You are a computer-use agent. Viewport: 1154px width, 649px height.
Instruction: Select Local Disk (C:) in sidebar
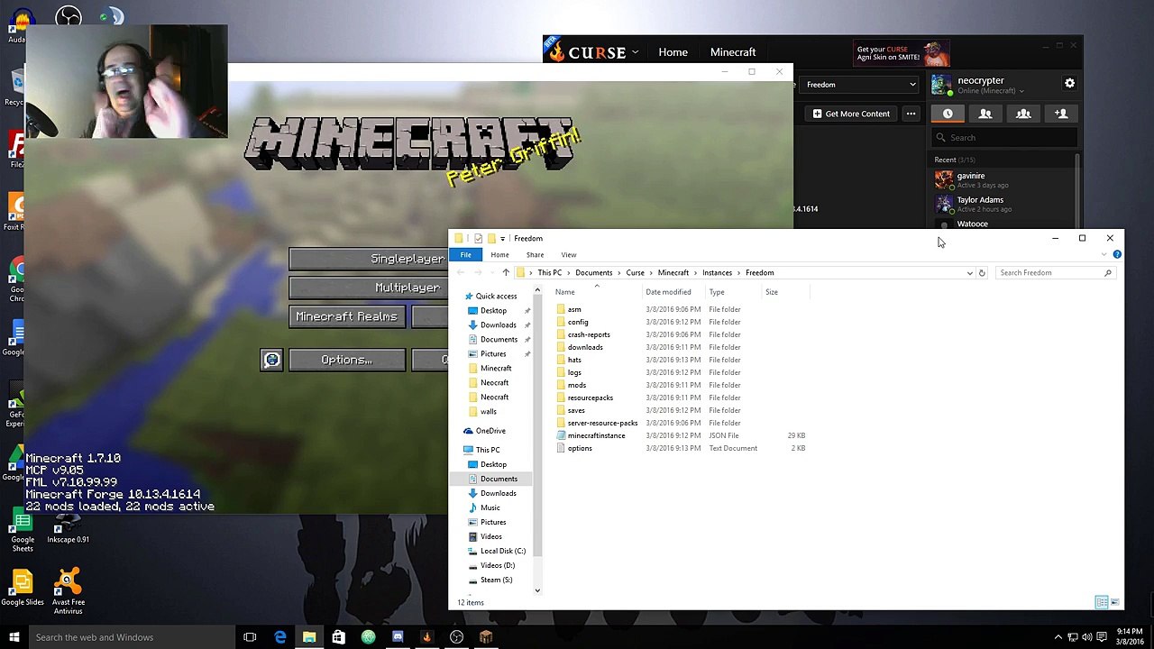click(503, 551)
